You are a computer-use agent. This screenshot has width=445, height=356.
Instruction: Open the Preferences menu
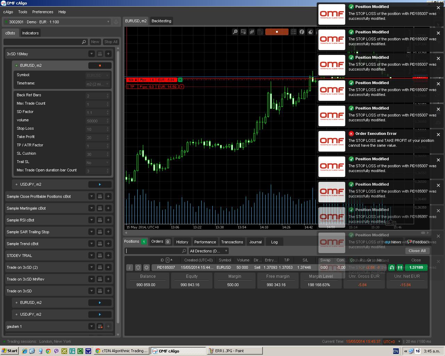pos(43,12)
